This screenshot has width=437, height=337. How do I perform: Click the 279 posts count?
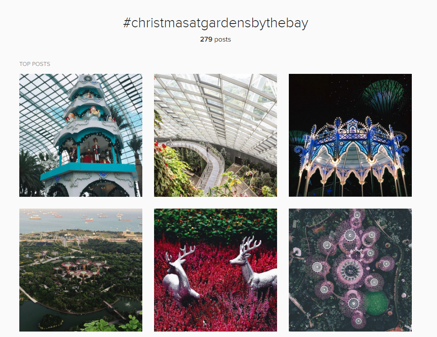215,39
